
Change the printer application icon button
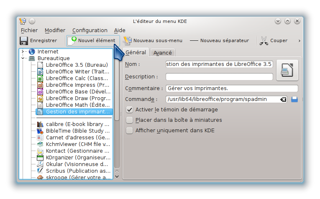287,70
